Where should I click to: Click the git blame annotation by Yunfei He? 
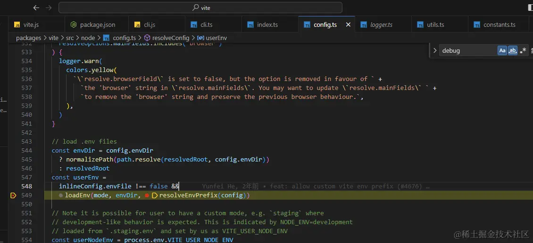(316, 186)
